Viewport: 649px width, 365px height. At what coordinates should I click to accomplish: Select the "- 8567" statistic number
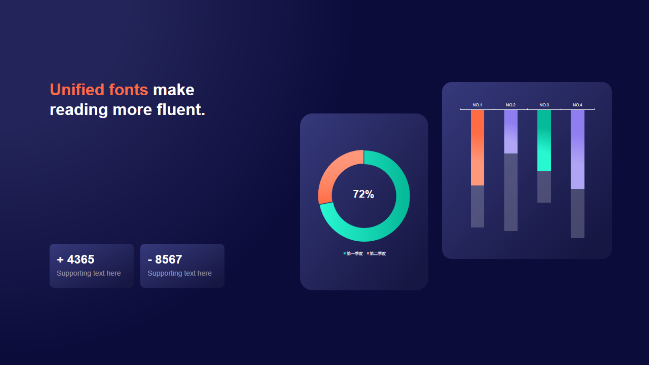pyautogui.click(x=165, y=259)
